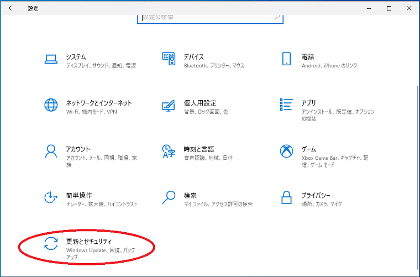The width and height of the screenshot is (420, 277).
Task: Open the システム laptop icon
Action: click(51, 59)
